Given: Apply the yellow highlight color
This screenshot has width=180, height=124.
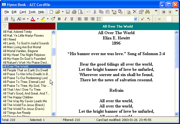Looking at the screenshot, I should coord(43,19).
